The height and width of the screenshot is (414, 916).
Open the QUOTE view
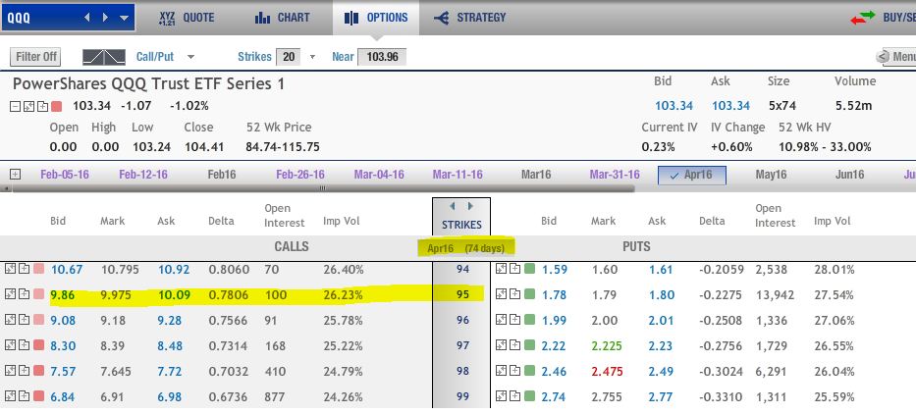click(187, 18)
